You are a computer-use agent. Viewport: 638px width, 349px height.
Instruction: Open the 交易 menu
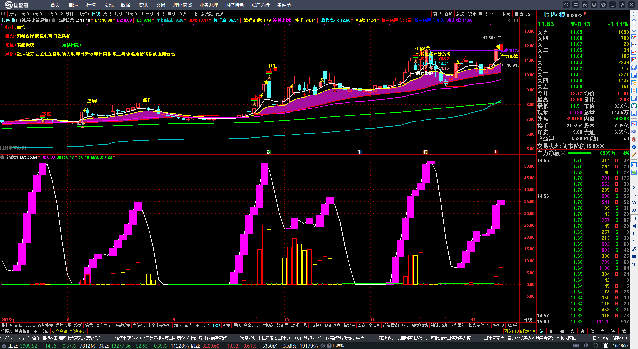coord(160,5)
